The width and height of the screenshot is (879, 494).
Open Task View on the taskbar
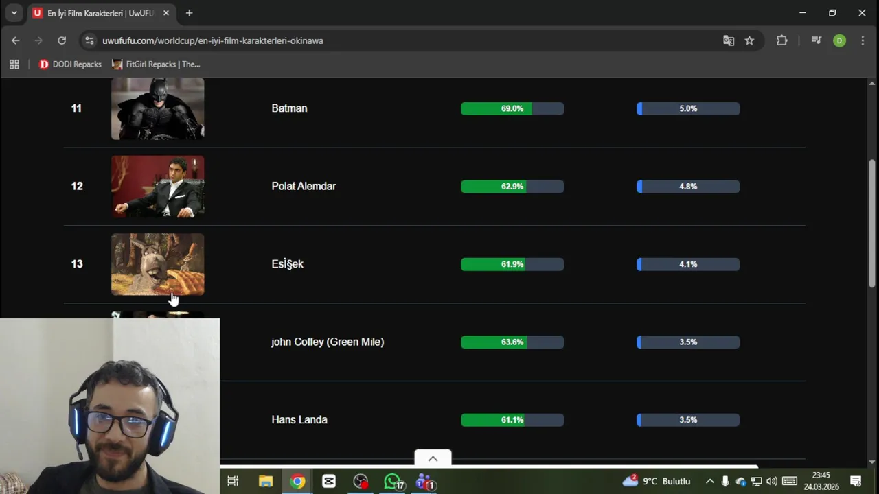click(x=233, y=481)
